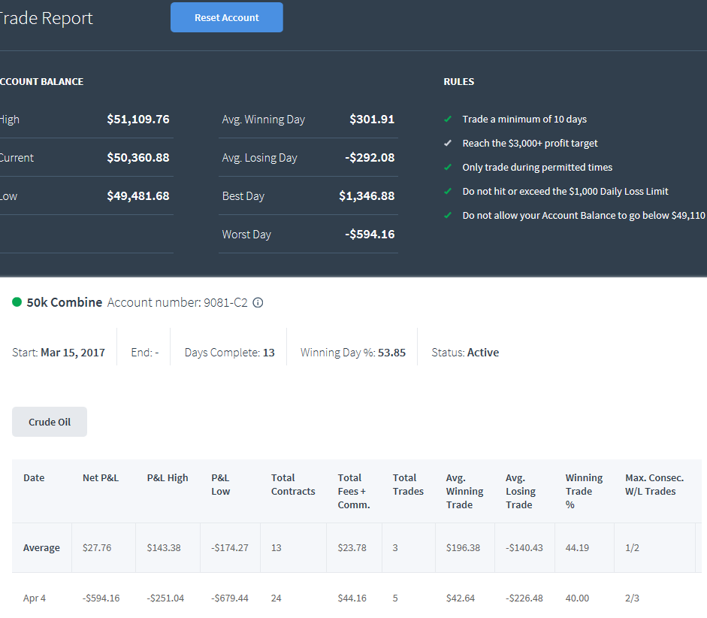Click the Trade Report page heading

tap(46, 18)
